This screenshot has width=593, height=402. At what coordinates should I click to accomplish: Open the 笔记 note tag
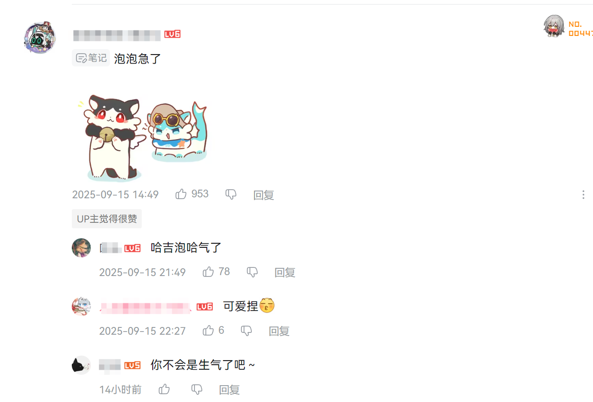pos(91,58)
